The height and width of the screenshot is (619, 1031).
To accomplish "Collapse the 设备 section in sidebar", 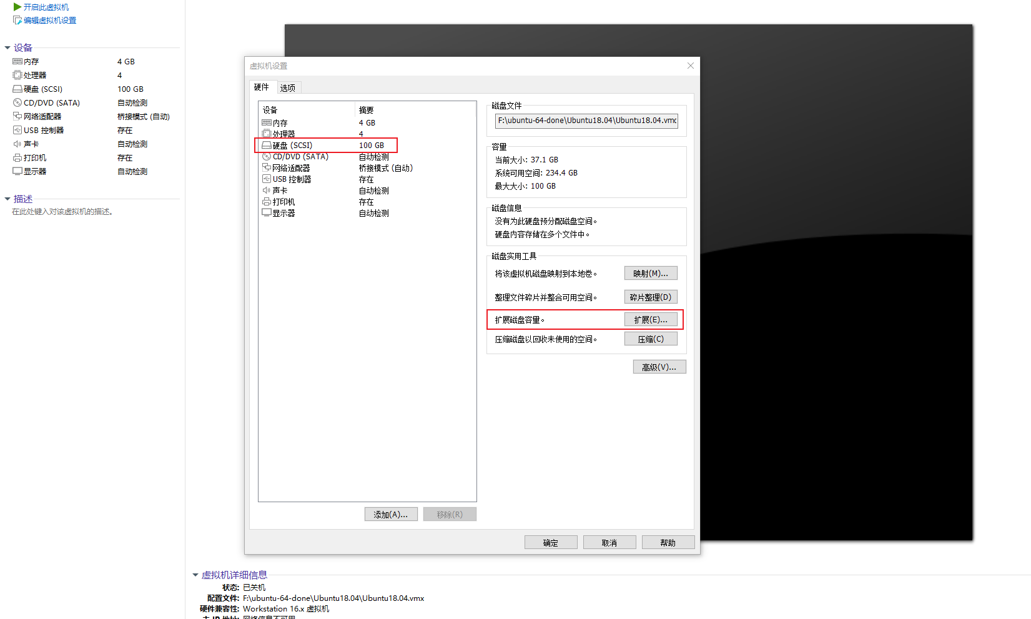I will click(7, 47).
